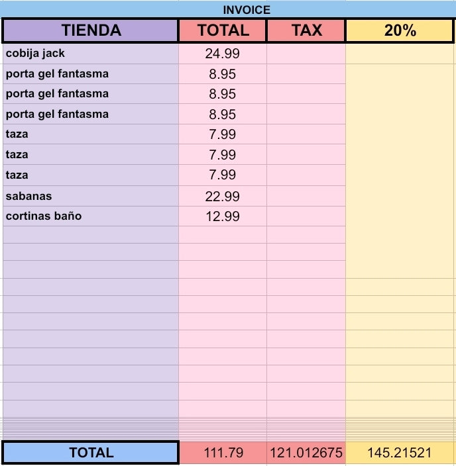The image size is (456, 466).
Task: Select the first porta gel fantasma cell
Action: tap(91, 74)
